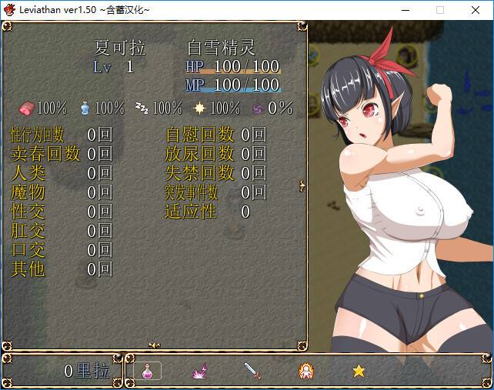Viewport: 494px width, 390px height.
Task: Click the yellow star icon
Action: pos(359,371)
